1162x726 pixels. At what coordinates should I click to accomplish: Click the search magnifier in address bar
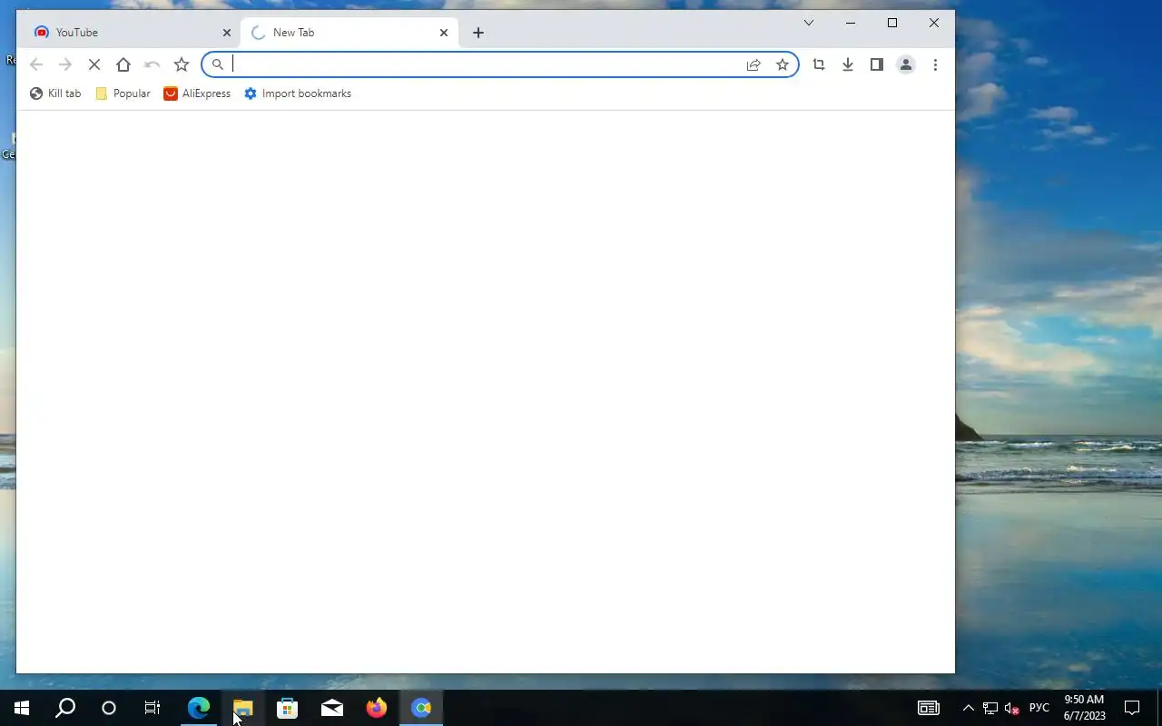pos(218,64)
